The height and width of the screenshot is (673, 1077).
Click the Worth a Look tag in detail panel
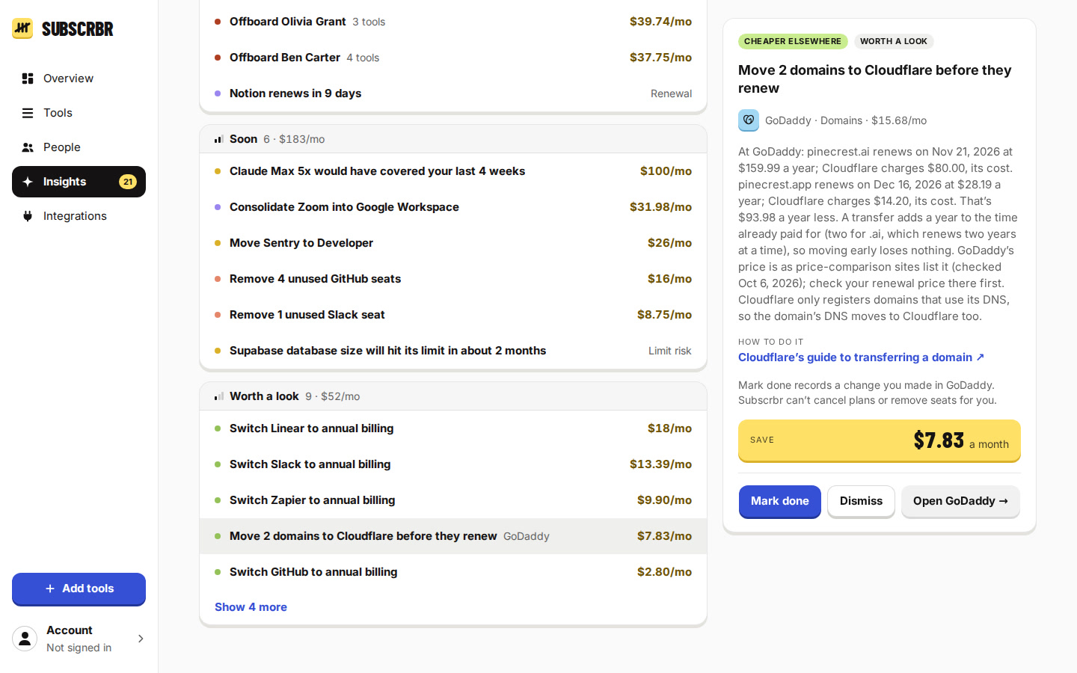coord(894,42)
